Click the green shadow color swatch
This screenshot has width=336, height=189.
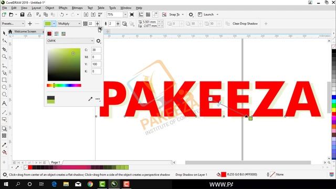pyautogui.click(x=48, y=24)
